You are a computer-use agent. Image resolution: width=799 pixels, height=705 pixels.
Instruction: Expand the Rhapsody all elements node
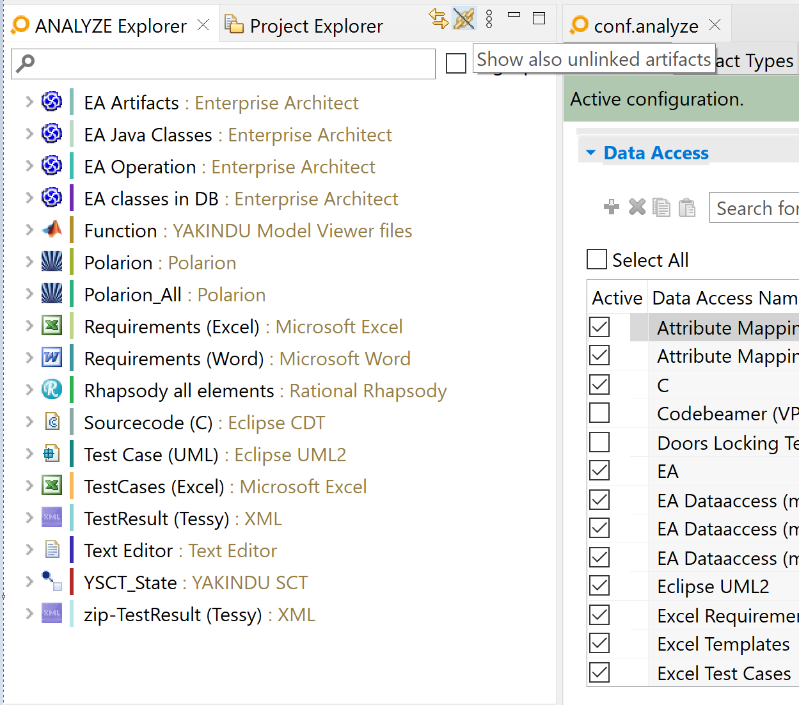(x=29, y=390)
